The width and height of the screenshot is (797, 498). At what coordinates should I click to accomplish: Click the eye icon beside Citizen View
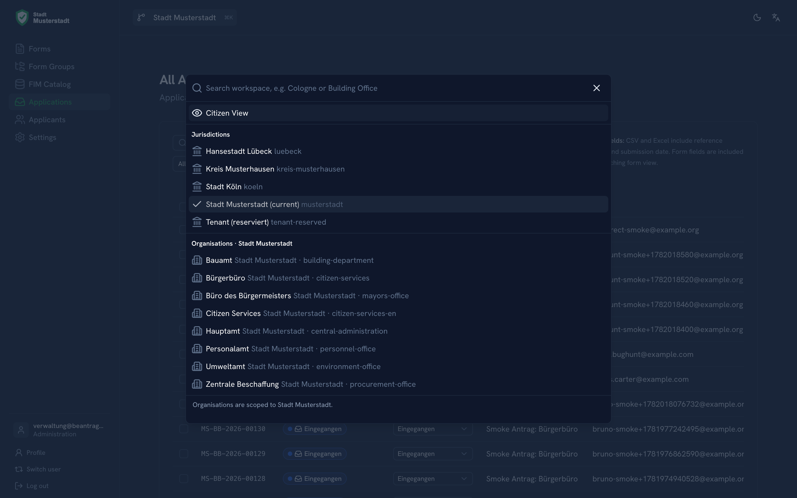[197, 113]
